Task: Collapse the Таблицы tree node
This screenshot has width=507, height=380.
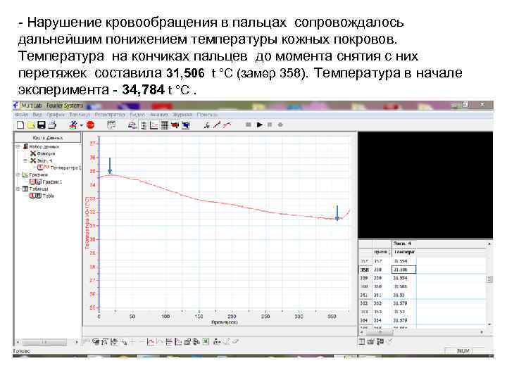Action: coord(18,189)
